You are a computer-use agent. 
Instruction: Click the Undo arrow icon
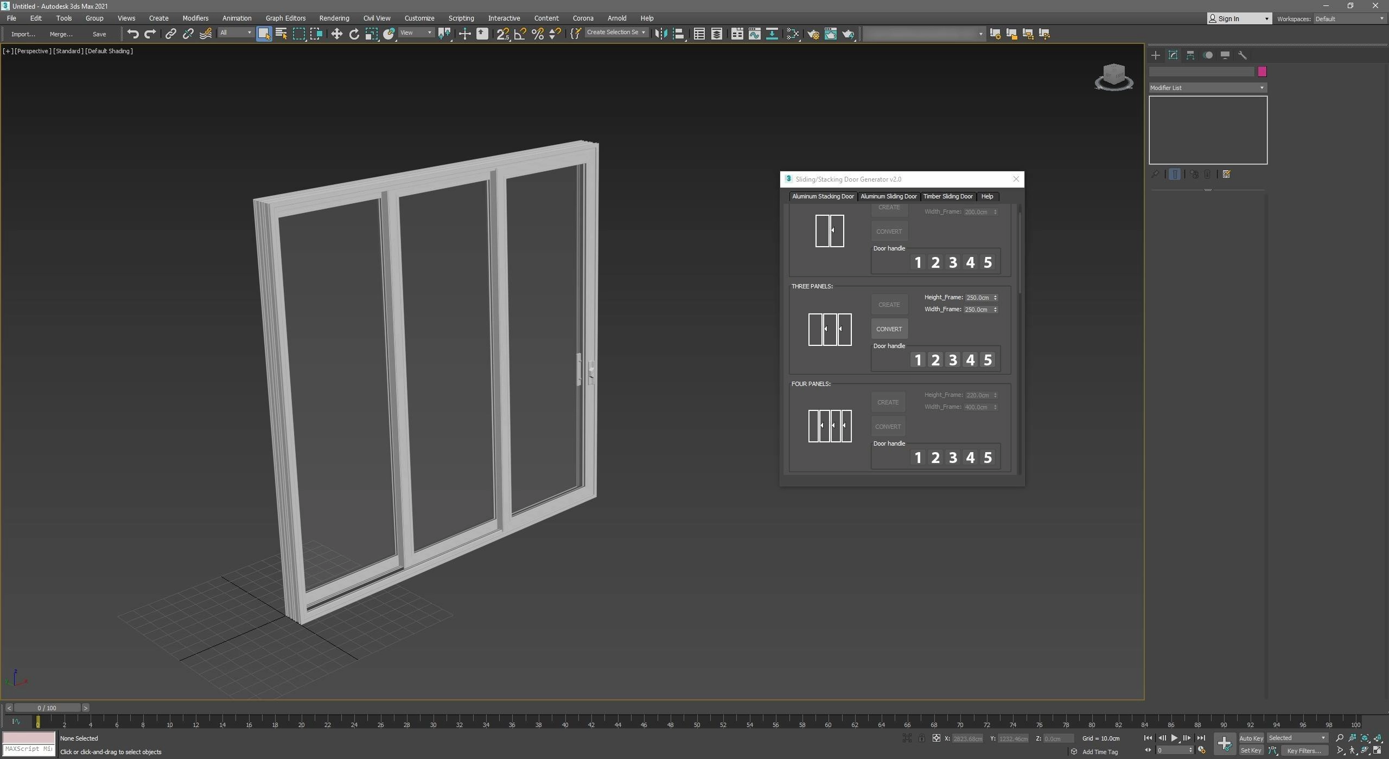[133, 34]
